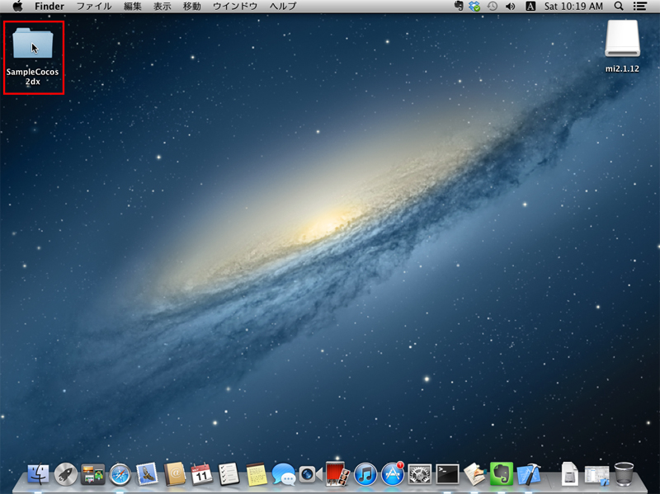Open the input source A menu
This screenshot has width=660, height=494.
(530, 7)
